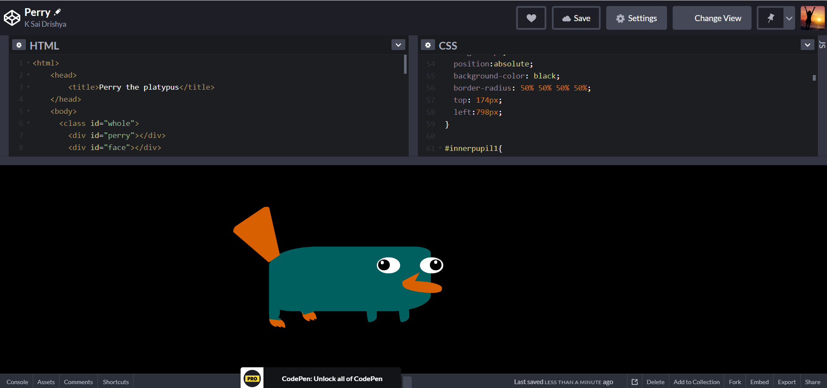Viewport: 827px width, 388px height.
Task: Open the HTML editor dropdown chevron
Action: [x=398, y=44]
